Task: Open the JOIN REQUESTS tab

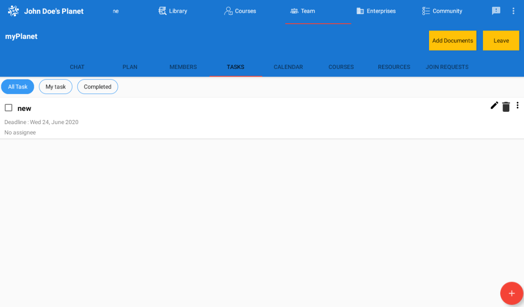Action: click(447, 67)
